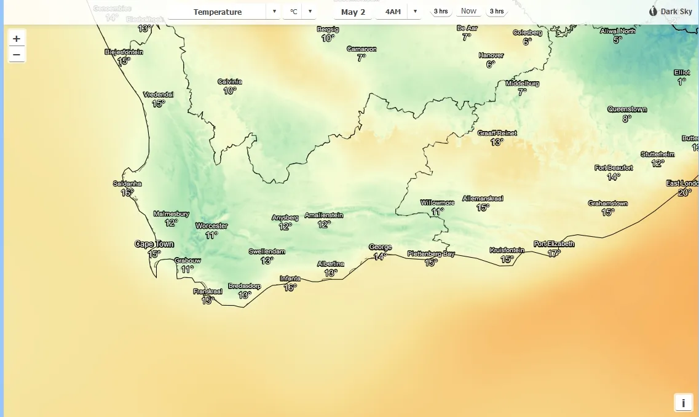Click the De Aar label
This screenshot has height=417, width=699.
tap(467, 28)
